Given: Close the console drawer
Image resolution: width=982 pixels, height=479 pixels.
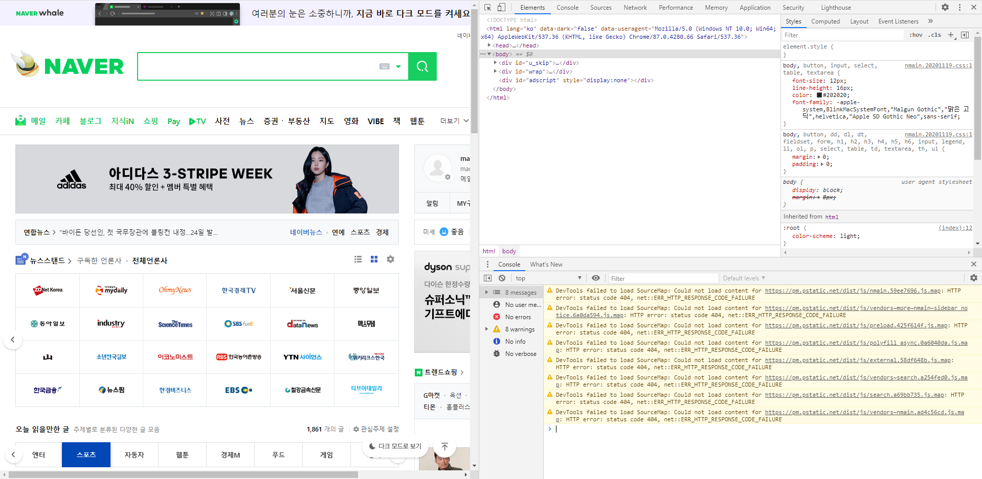Looking at the screenshot, I should (x=974, y=264).
